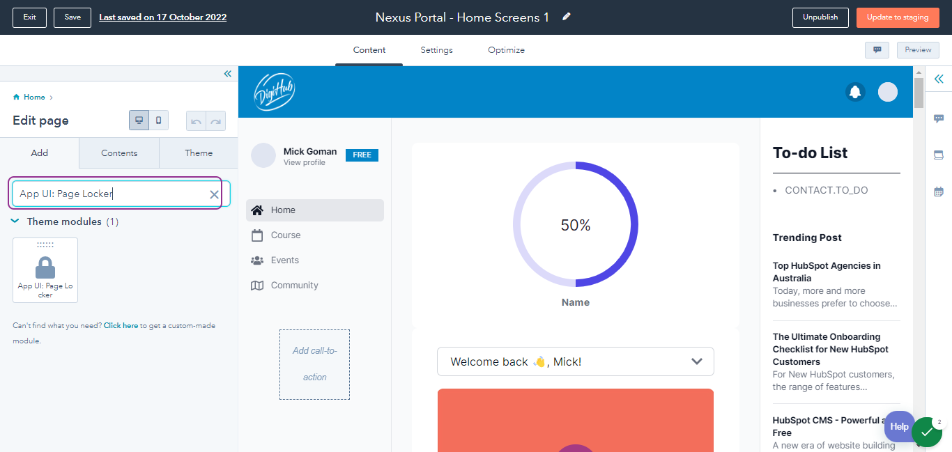The width and height of the screenshot is (952, 452).
Task: Open the comments icon in right rail
Action: pos(939,118)
